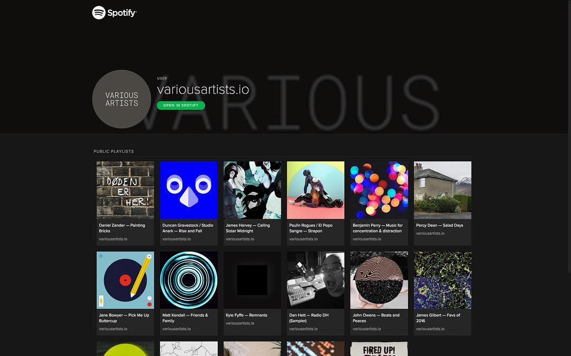This screenshot has width=571, height=356.
Task: Click Matt Kendall — Friends & Family title
Action: tap(185, 318)
